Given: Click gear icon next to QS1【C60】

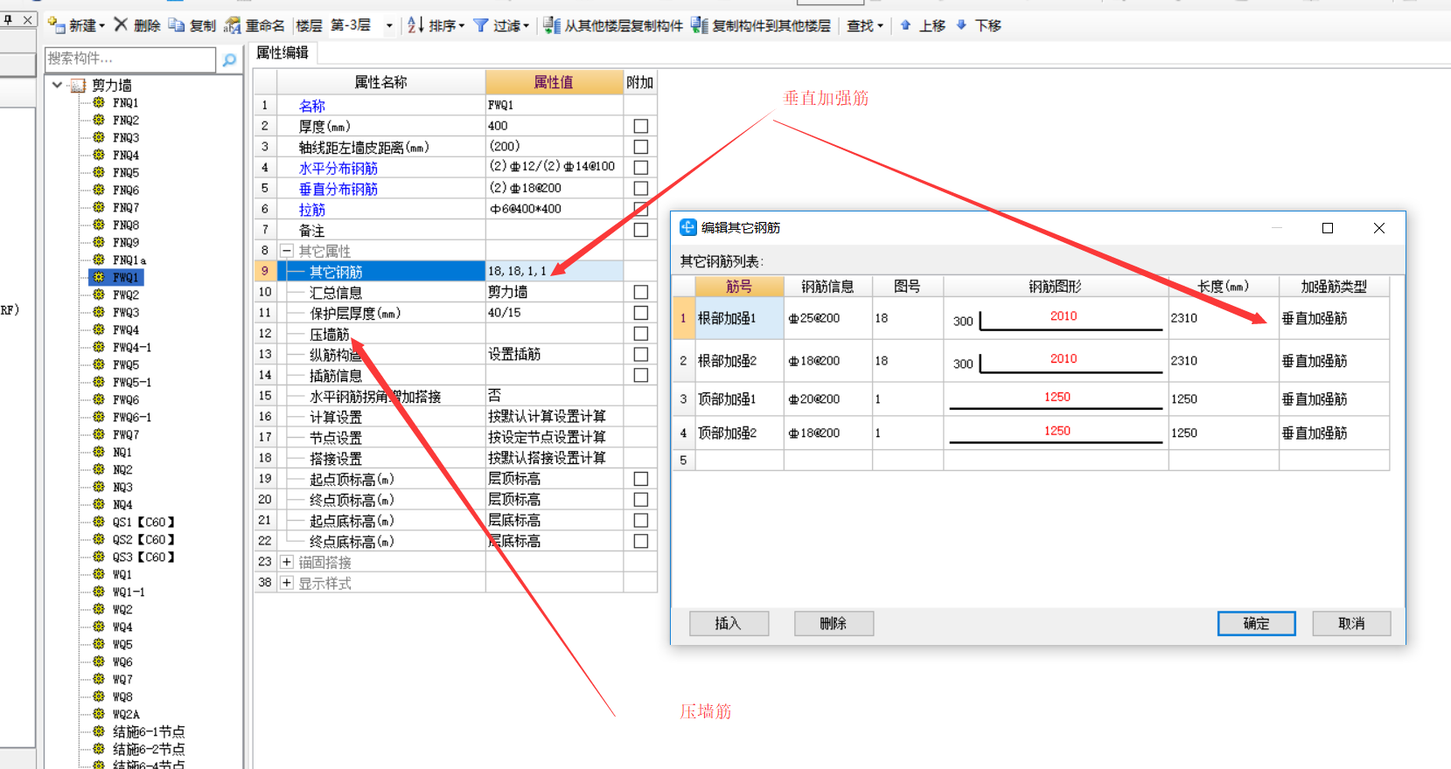Looking at the screenshot, I should point(99,522).
